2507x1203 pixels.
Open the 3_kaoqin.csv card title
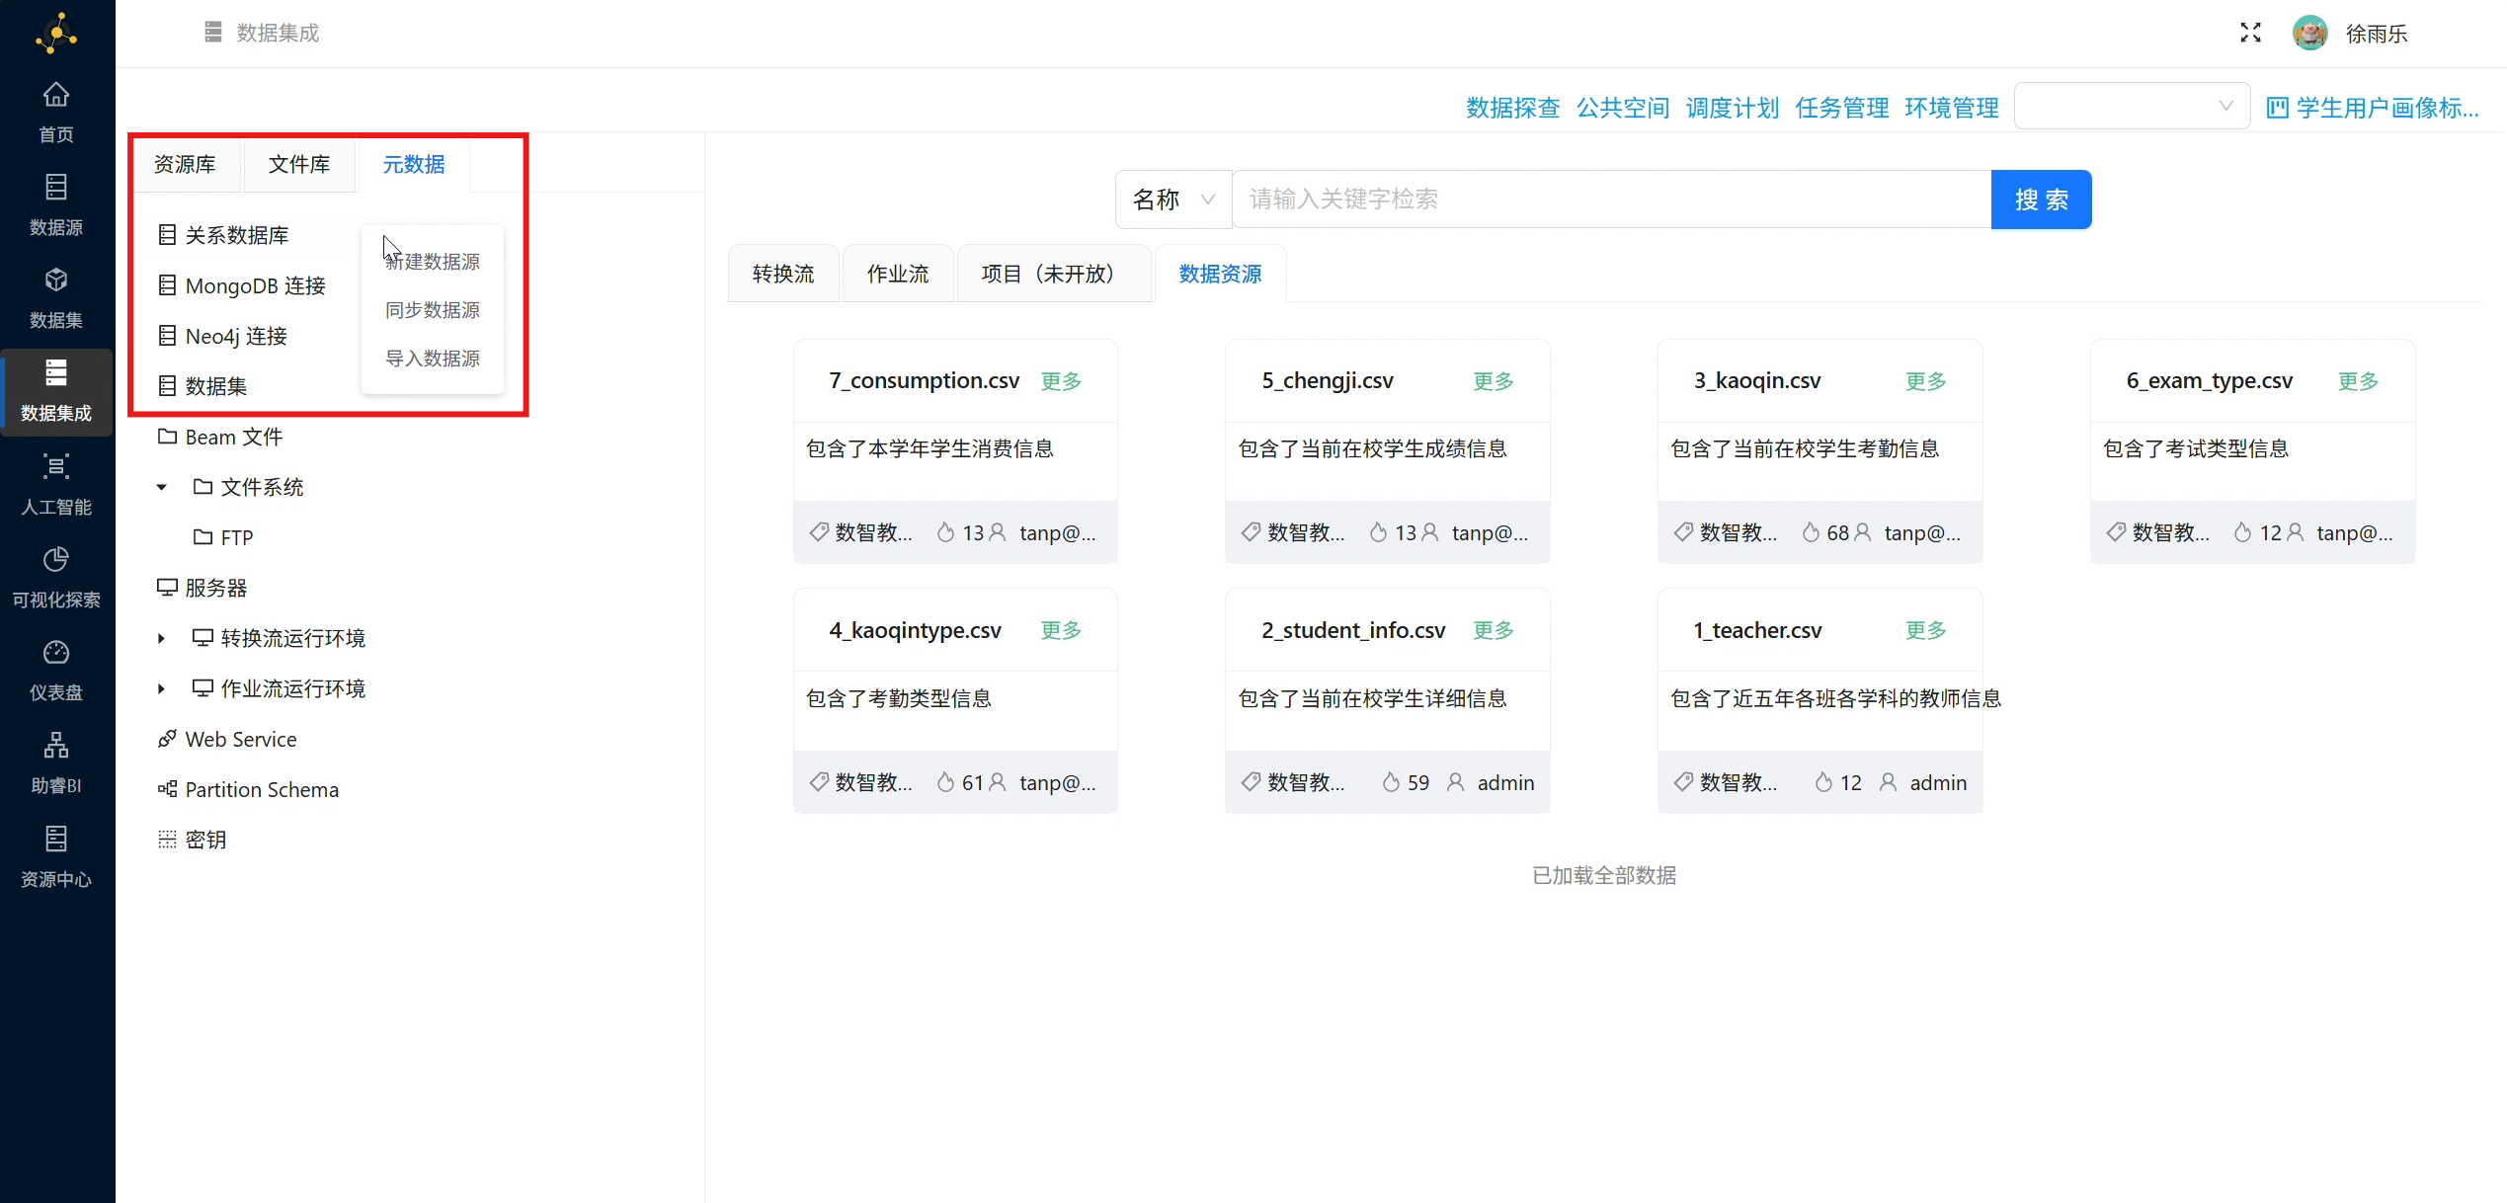pyautogui.click(x=1757, y=380)
